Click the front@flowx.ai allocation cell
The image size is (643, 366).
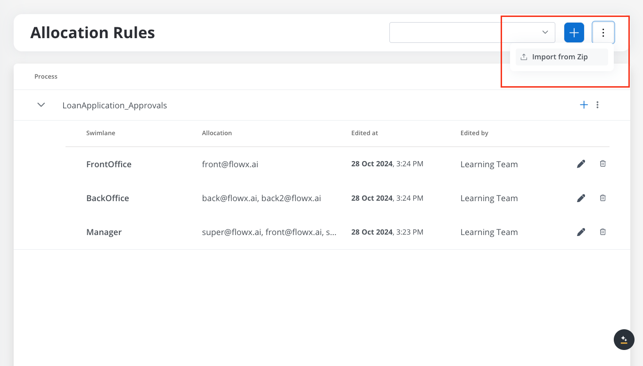tap(230, 164)
